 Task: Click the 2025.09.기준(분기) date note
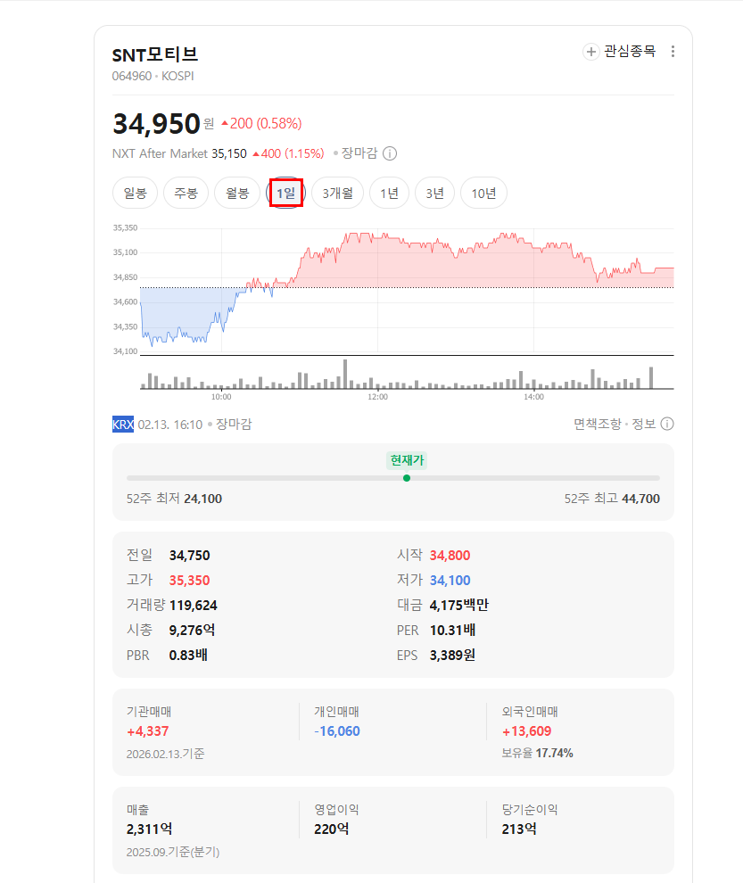[x=173, y=852]
